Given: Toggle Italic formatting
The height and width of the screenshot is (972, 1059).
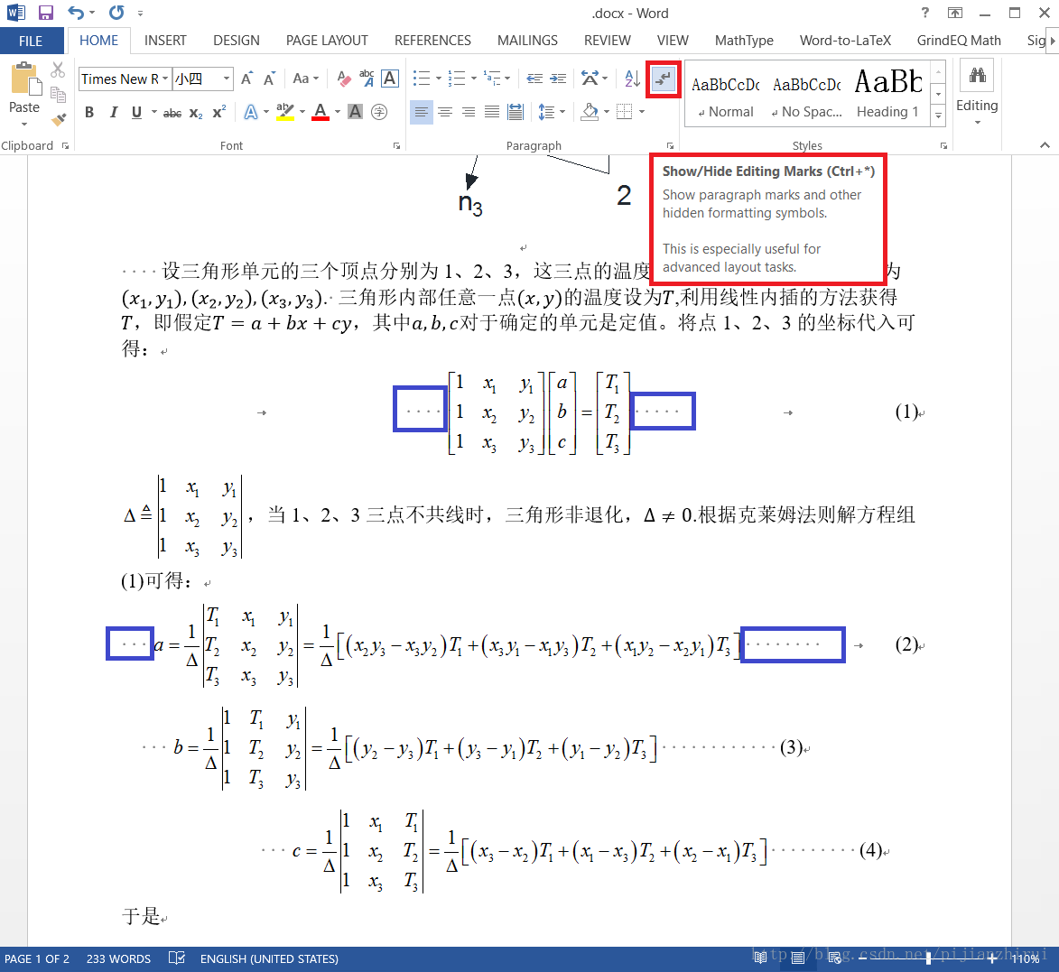Looking at the screenshot, I should tap(114, 112).
